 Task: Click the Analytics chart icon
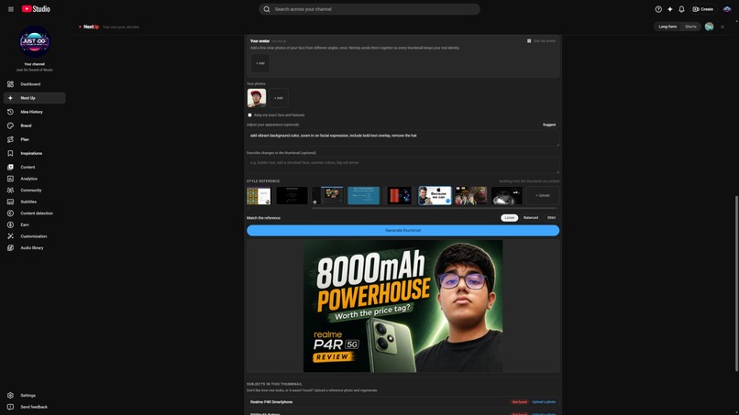pyautogui.click(x=10, y=179)
